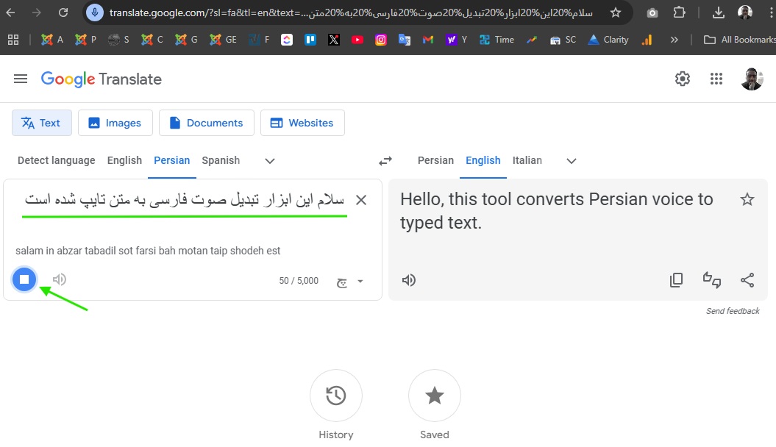Screen dimensions: 776x447
Task: Rate this translation with thumbs icon
Action: 712,280
